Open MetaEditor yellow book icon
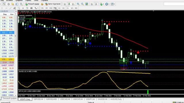 42,4
